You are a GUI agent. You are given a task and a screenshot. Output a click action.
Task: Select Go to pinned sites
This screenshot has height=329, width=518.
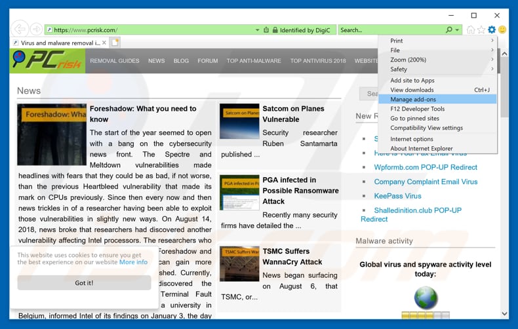coord(437,118)
